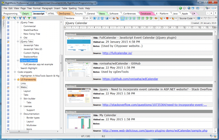Screen dimensions: 219x140
Task: Click the toolbar overflow chevron
Action: [x=216, y=17]
